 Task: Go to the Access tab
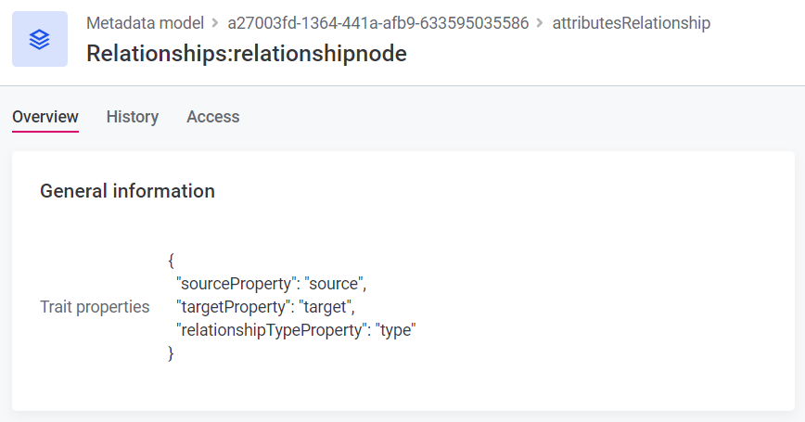point(213,117)
